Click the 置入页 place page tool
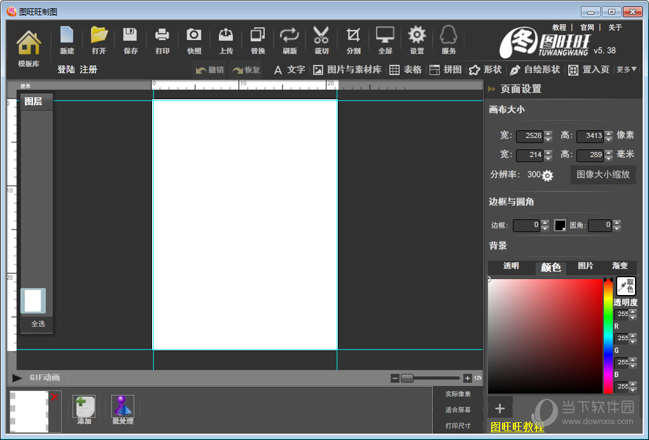The height and width of the screenshot is (440, 649). point(589,70)
